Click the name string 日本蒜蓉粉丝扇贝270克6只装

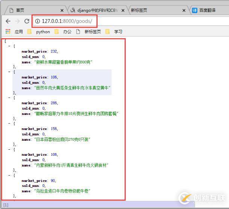(62, 140)
